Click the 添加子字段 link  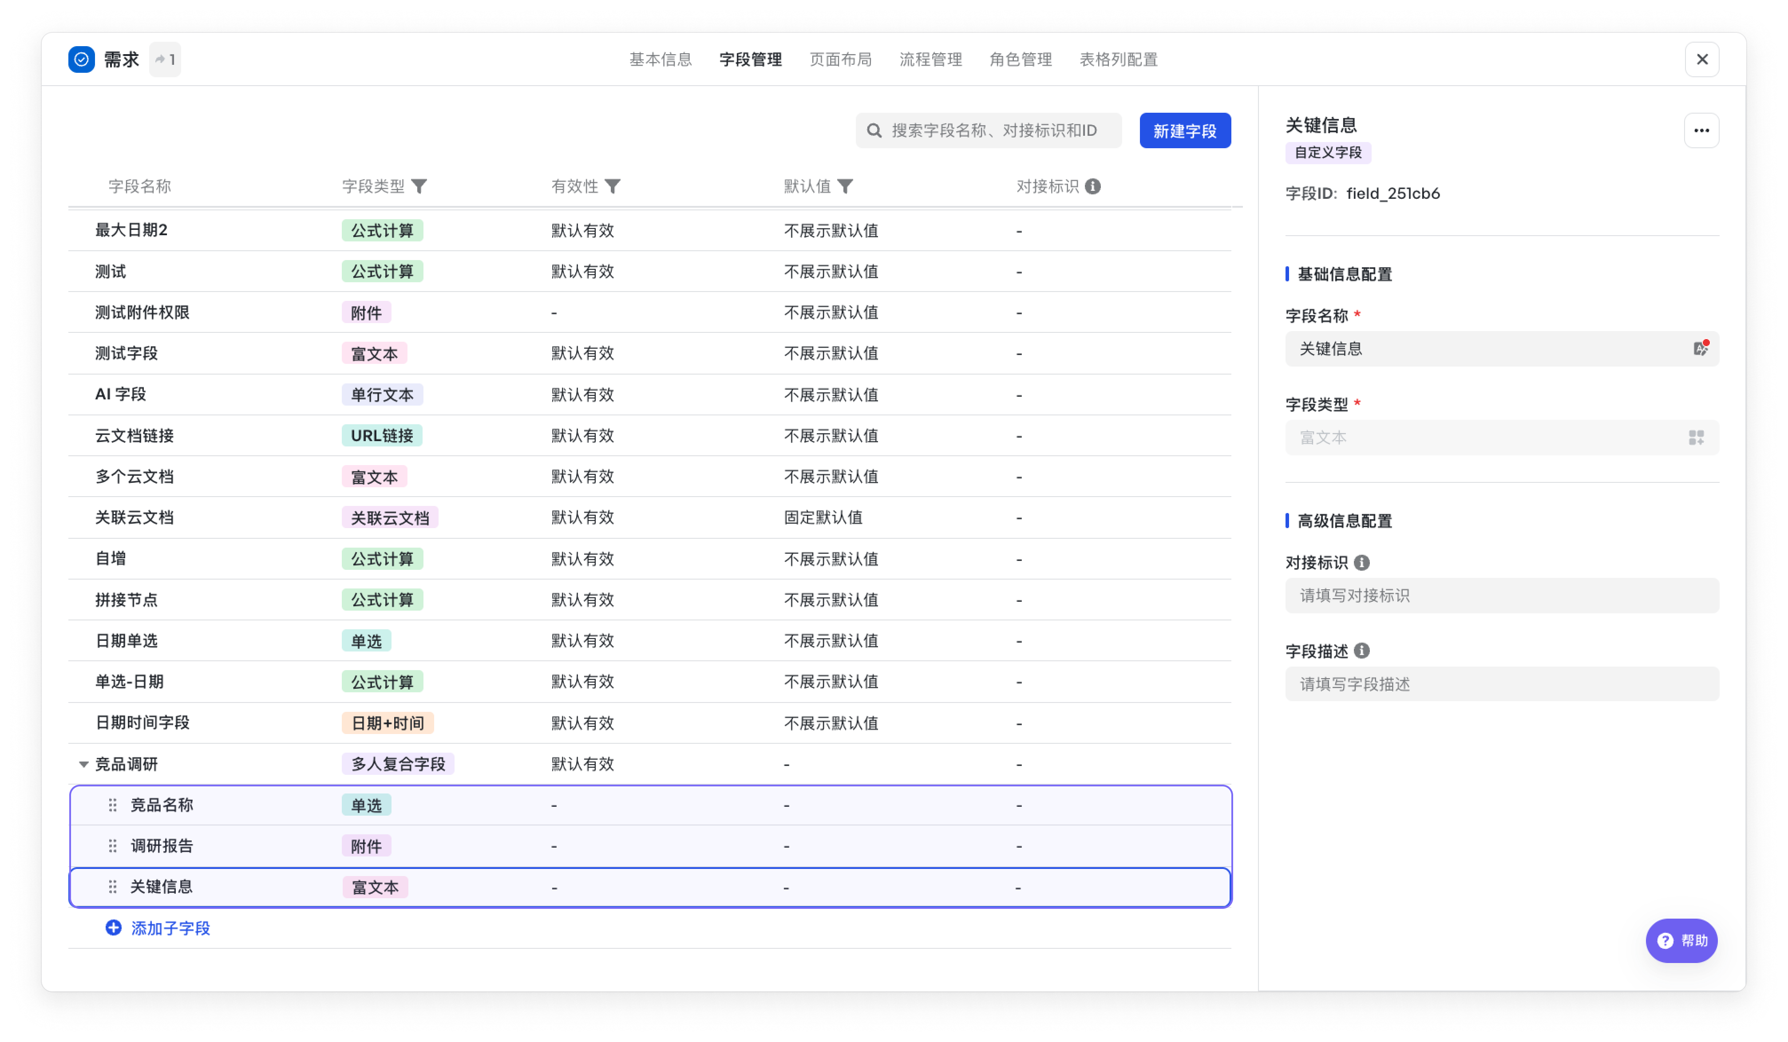(170, 928)
